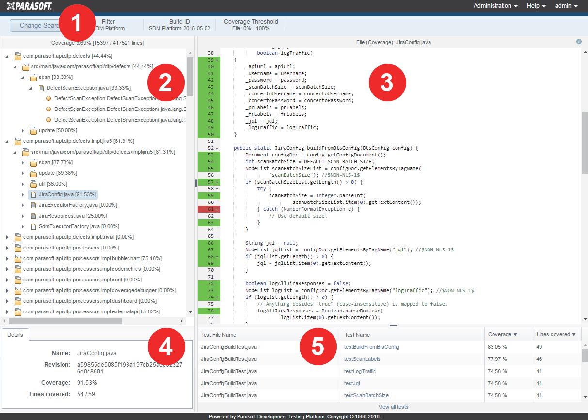Collapse com.parasoft.api.dtp.defects package node
Viewport: 588px width, 420px height.
[x=7, y=56]
